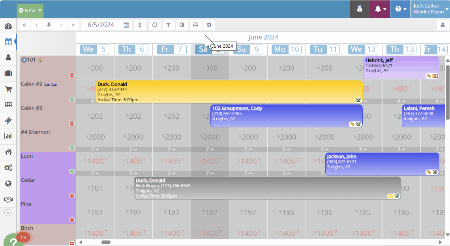
Task: Select the guests person icon in sidebar
Action: tap(8, 58)
